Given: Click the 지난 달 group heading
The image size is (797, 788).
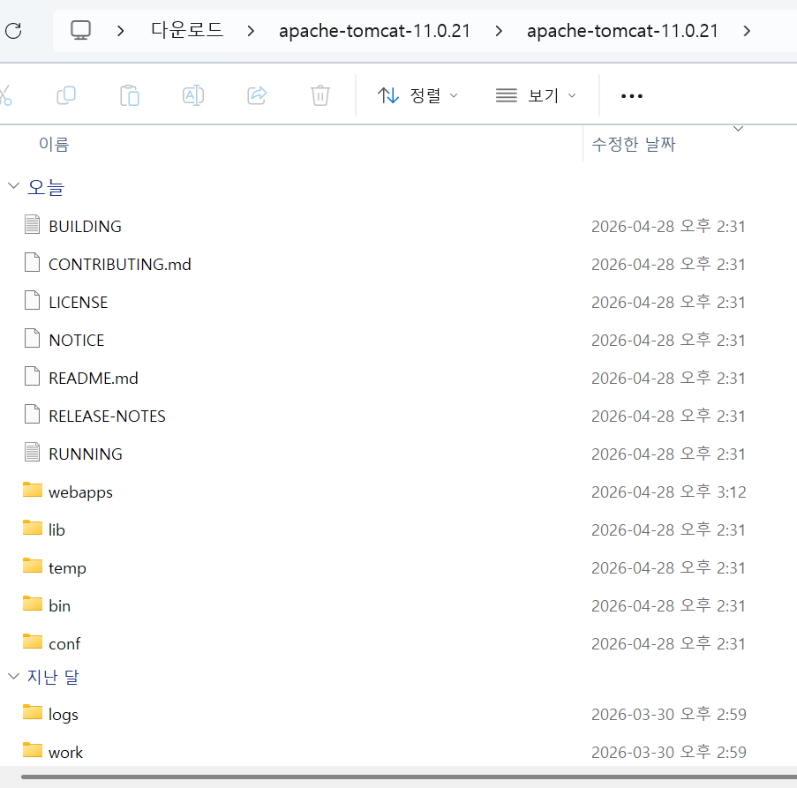Looking at the screenshot, I should click(x=53, y=677).
